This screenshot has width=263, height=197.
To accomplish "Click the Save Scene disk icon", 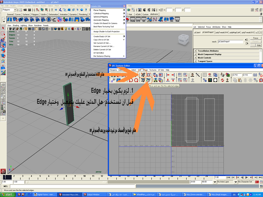I will click(30, 10).
